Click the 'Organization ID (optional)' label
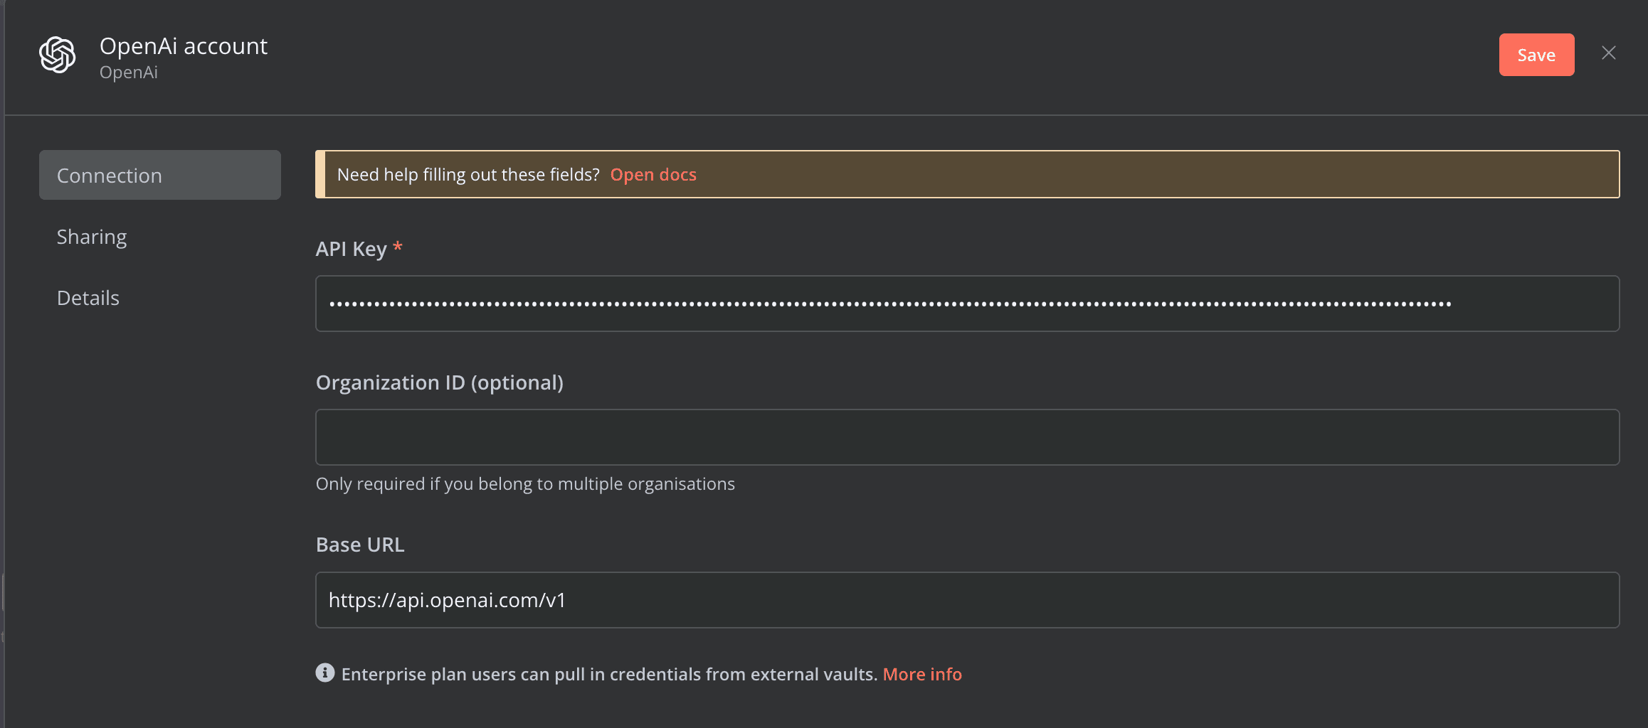1648x728 pixels. tap(440, 382)
